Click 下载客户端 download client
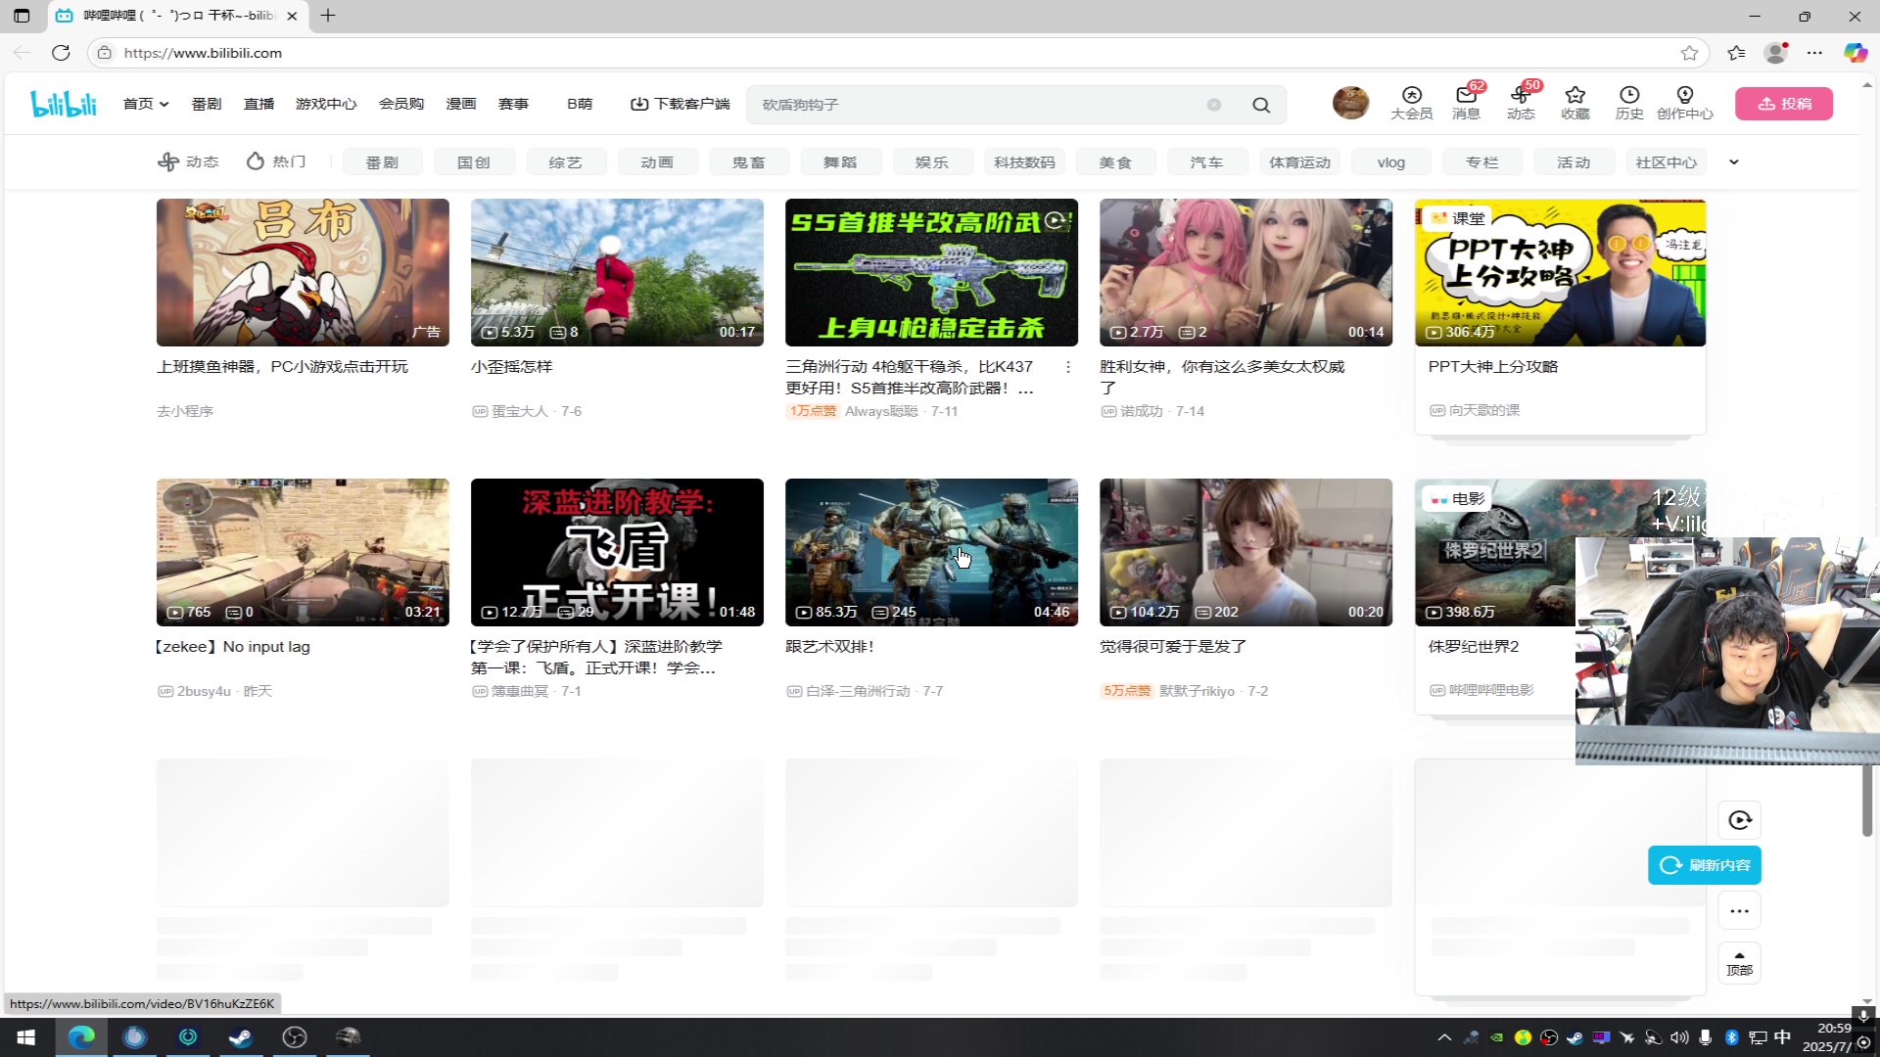Viewport: 1880px width, 1057px height. [x=681, y=104]
